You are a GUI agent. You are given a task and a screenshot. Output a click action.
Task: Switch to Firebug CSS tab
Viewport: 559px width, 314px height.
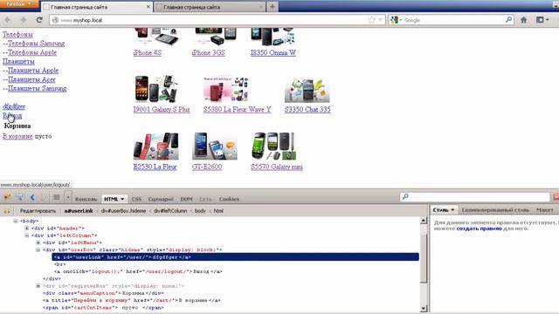point(136,199)
